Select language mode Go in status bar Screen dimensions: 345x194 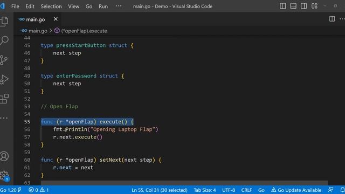[261, 190]
